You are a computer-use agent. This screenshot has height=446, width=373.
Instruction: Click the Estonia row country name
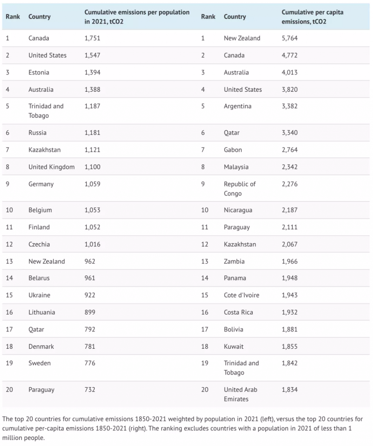click(x=39, y=72)
